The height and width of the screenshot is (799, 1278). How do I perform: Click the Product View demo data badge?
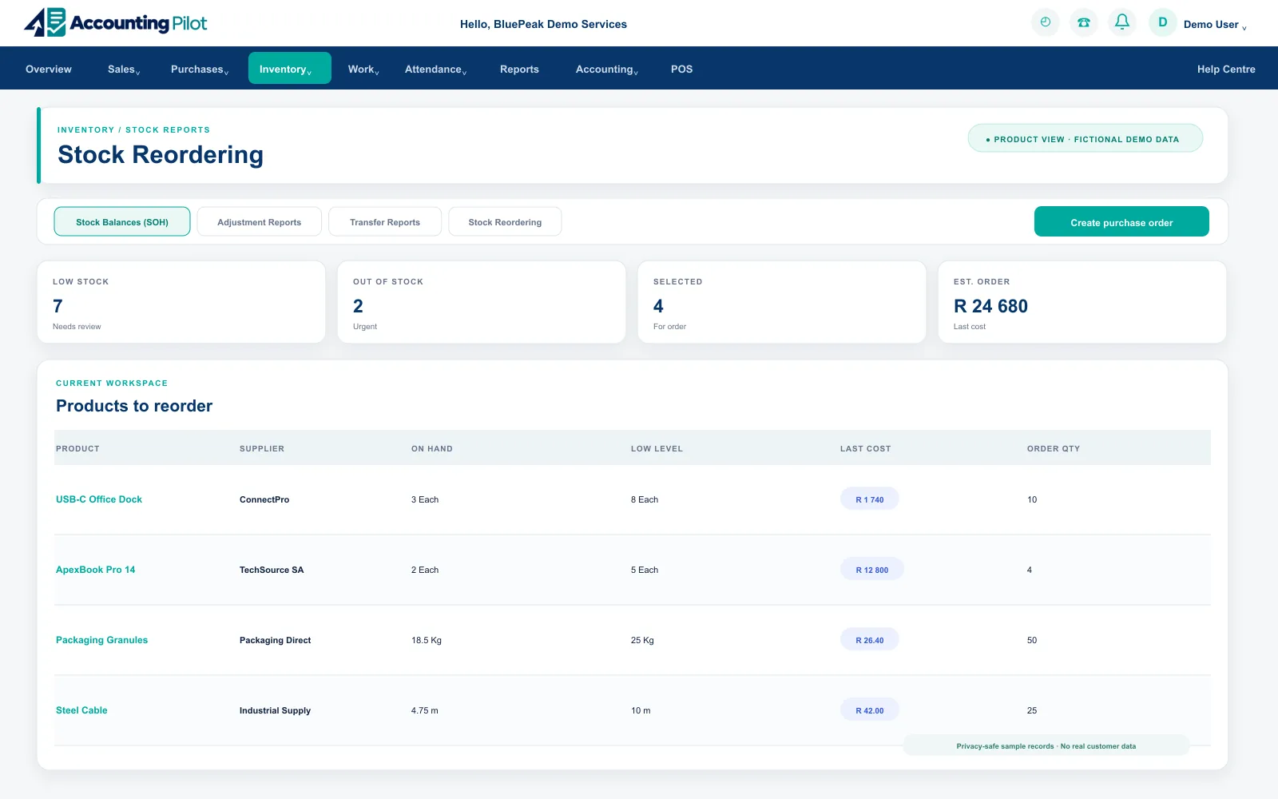coord(1086,138)
